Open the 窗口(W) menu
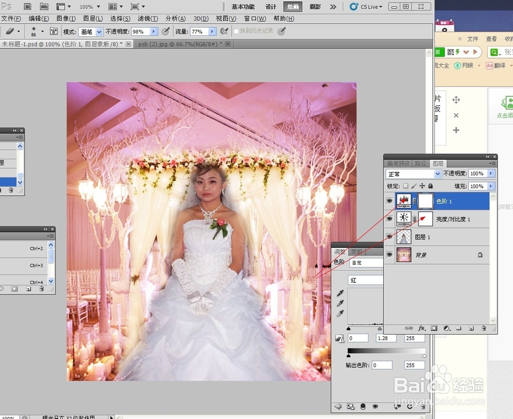 tap(255, 18)
